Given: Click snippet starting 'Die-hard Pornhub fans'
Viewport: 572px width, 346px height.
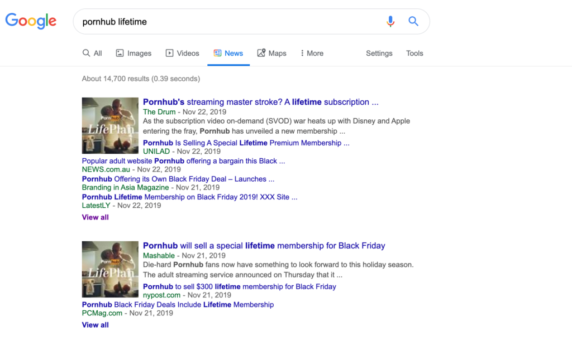Looking at the screenshot, I should [x=278, y=270].
